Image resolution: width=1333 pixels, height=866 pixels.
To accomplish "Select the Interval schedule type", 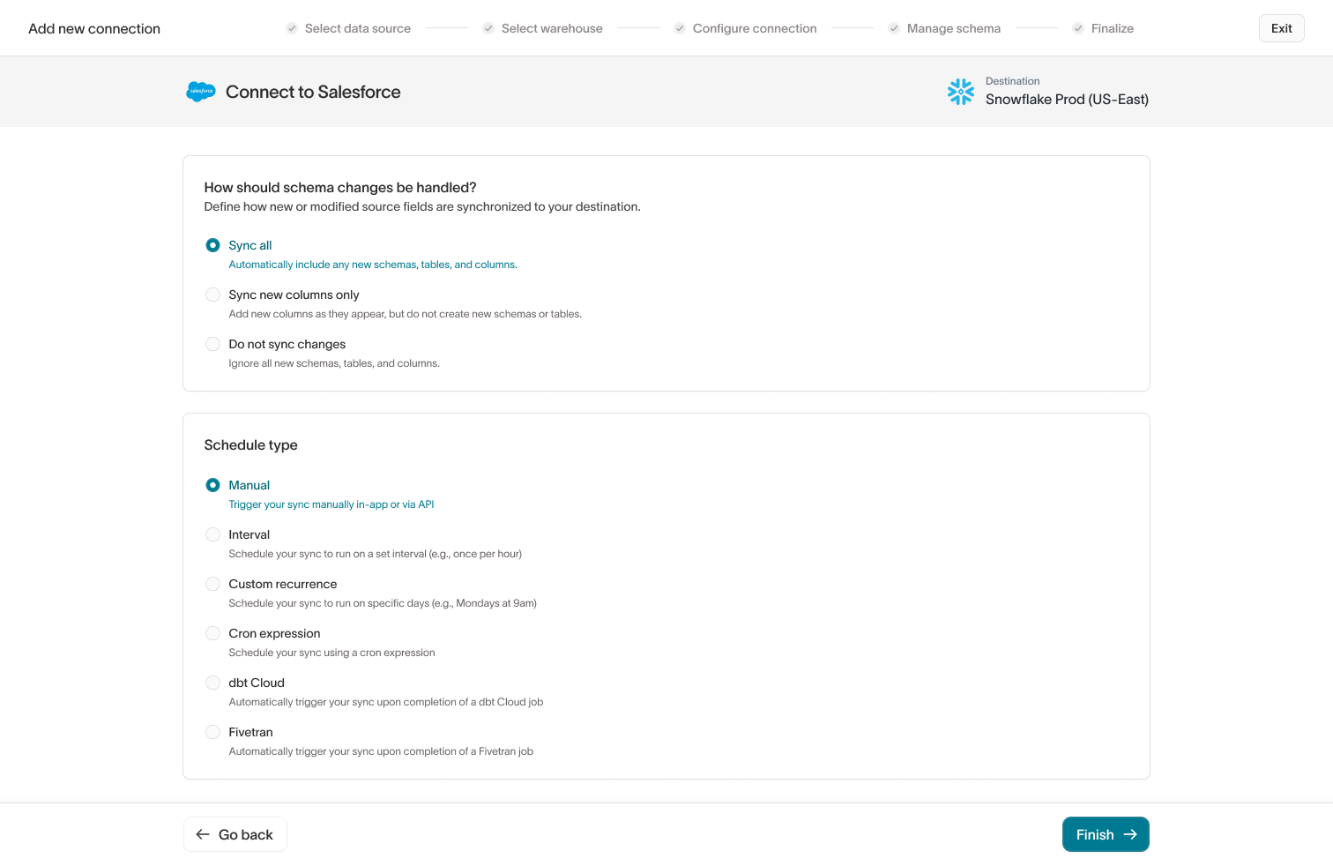I will click(212, 534).
